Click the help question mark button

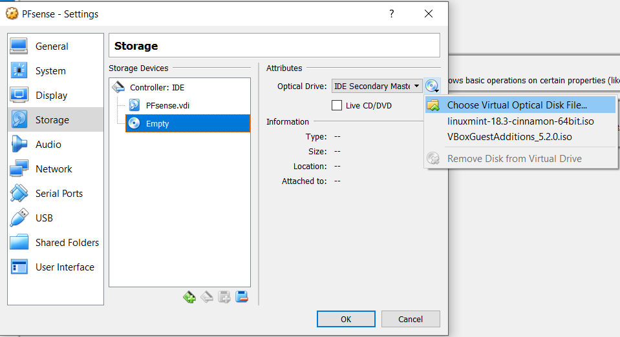[391, 14]
